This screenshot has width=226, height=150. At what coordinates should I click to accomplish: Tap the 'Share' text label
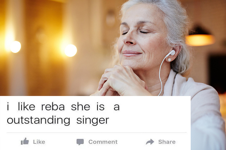pos(167,142)
